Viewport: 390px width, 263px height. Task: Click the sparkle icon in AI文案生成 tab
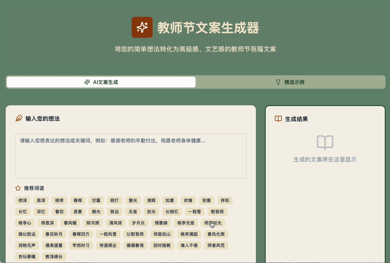tap(87, 82)
